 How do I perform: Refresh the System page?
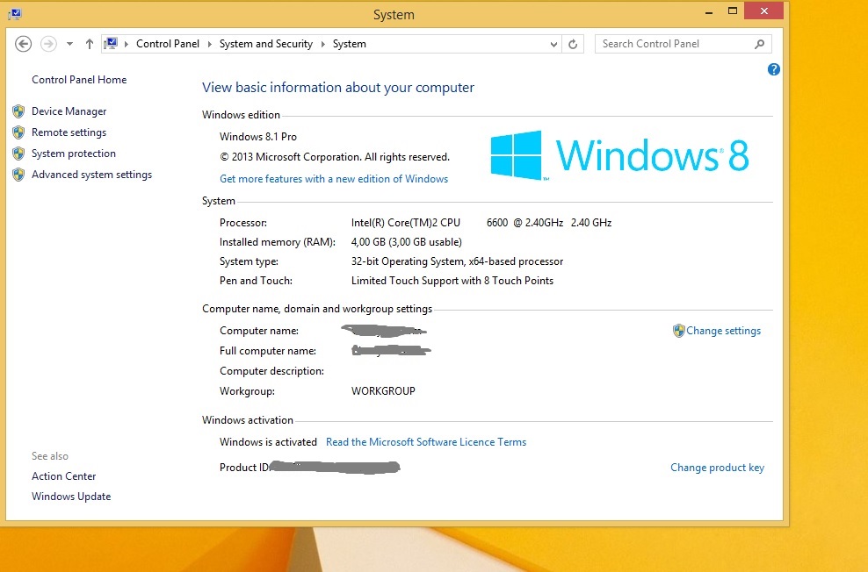coord(573,44)
